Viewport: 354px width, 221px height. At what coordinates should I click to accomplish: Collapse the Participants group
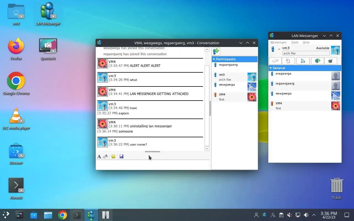[214, 59]
